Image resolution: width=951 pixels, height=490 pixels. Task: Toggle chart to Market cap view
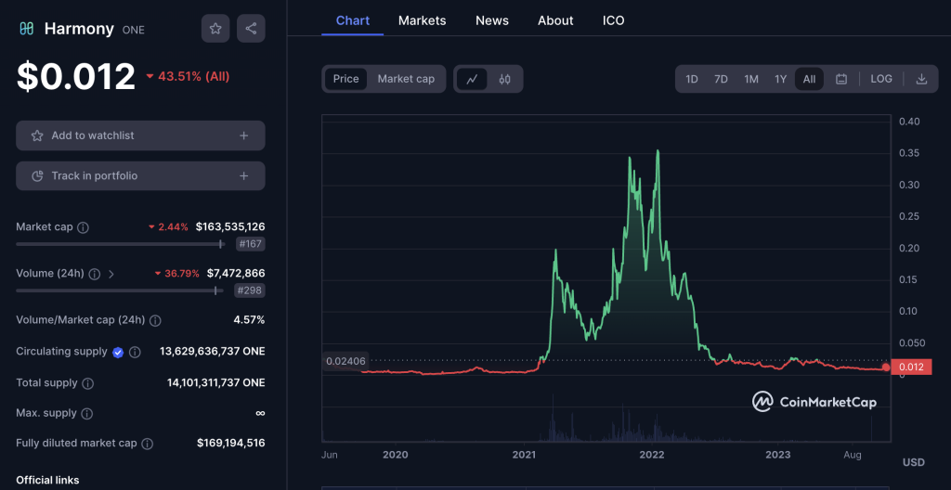point(406,79)
